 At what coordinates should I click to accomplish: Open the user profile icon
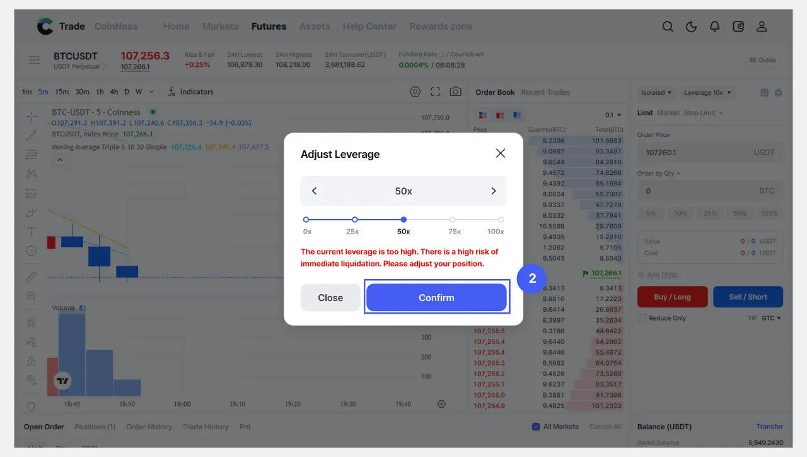762,27
